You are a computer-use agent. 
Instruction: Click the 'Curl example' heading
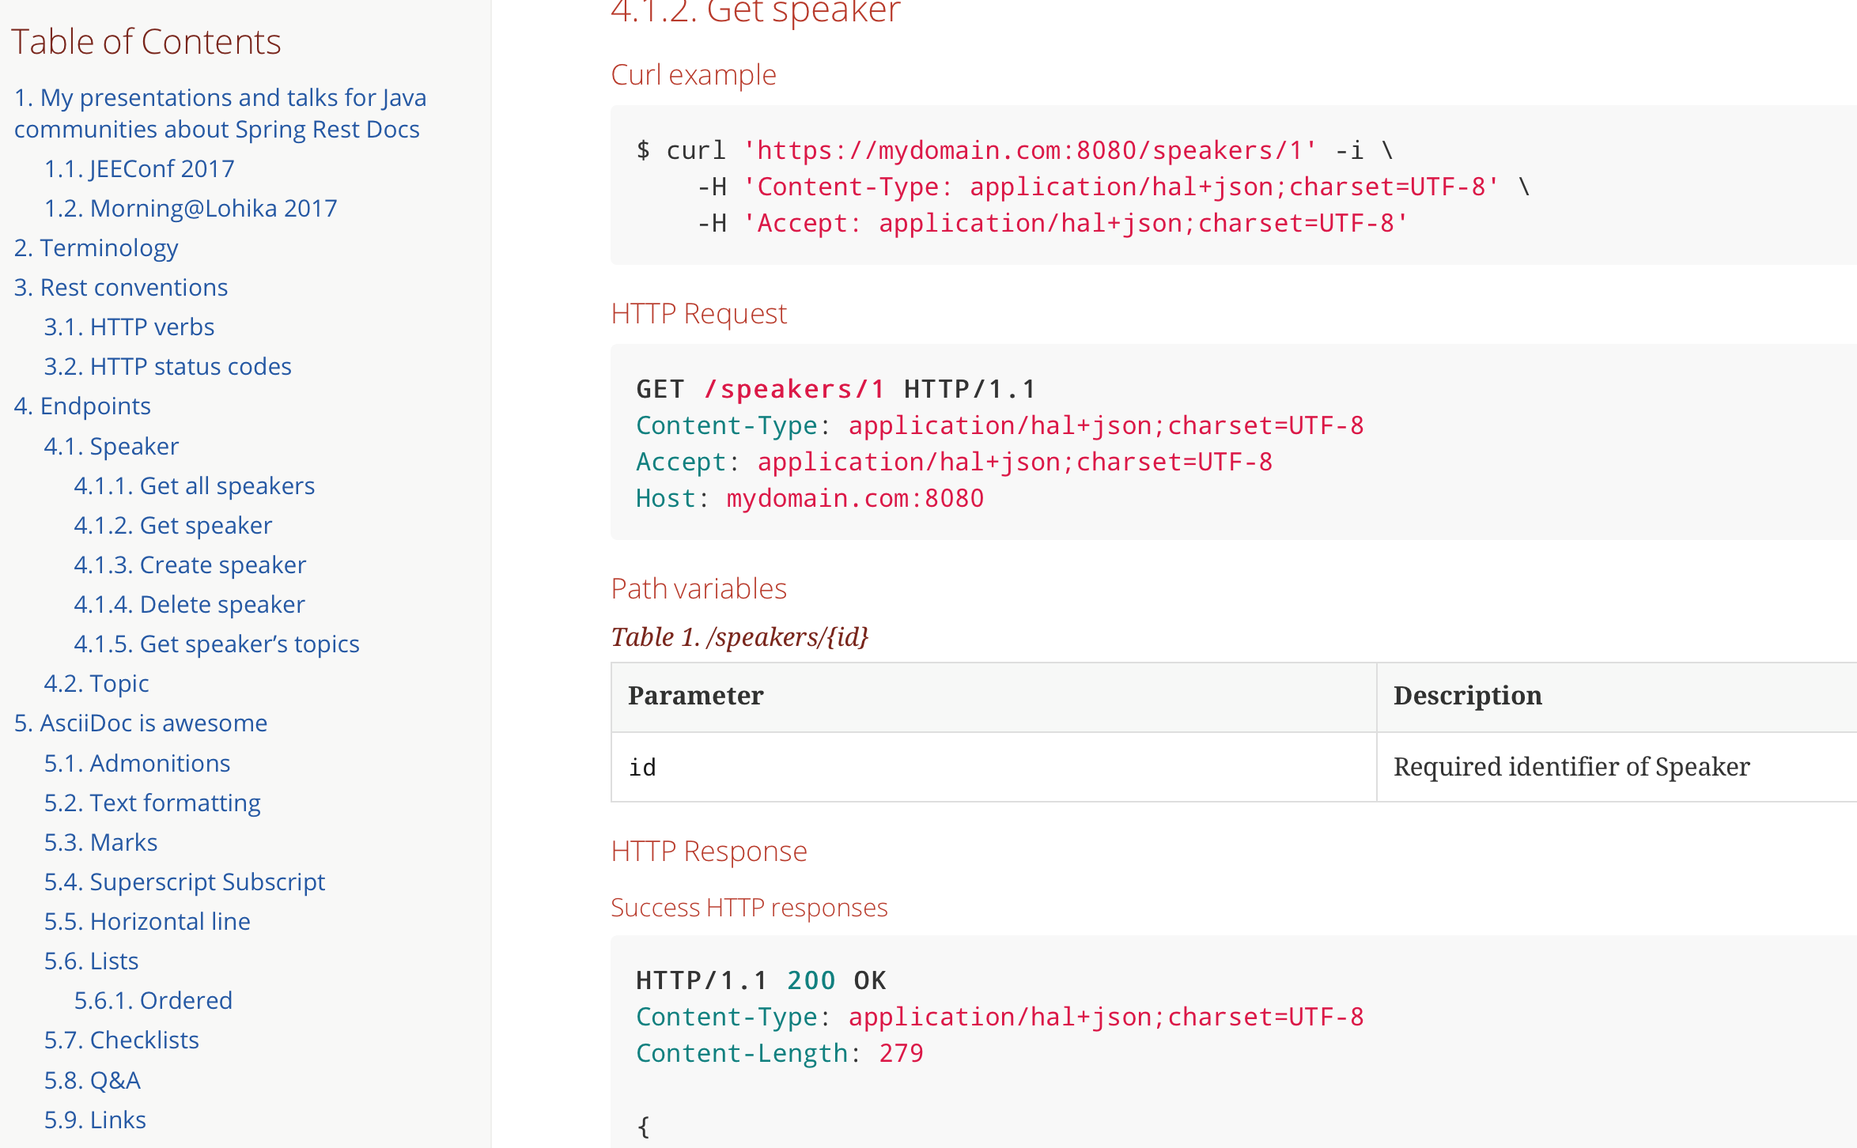(x=694, y=75)
